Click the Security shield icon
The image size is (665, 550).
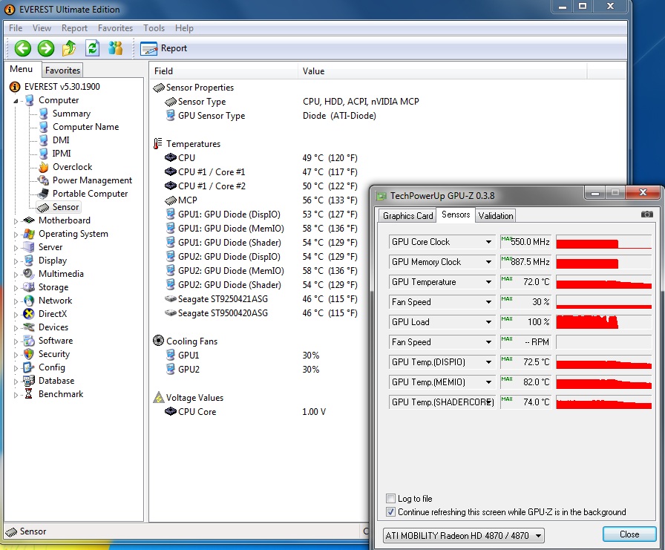[29, 354]
